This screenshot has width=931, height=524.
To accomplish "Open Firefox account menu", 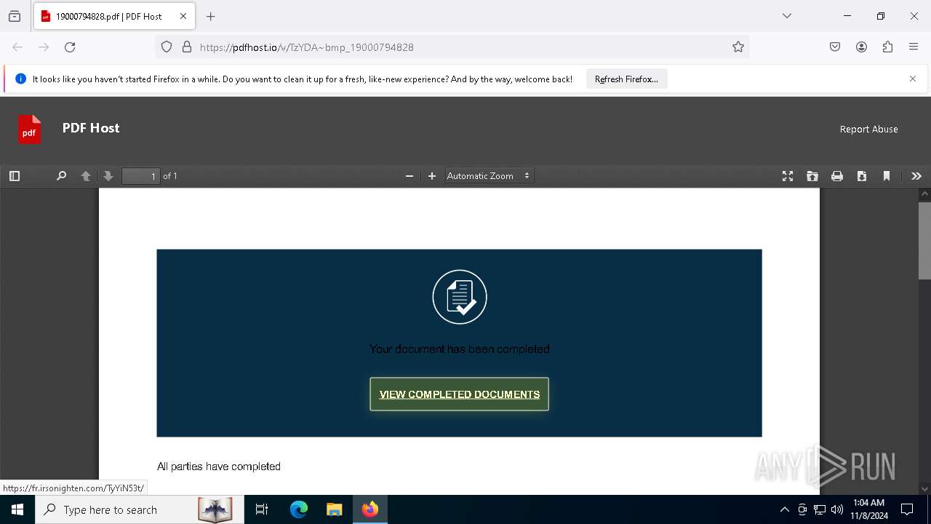I will (x=861, y=47).
